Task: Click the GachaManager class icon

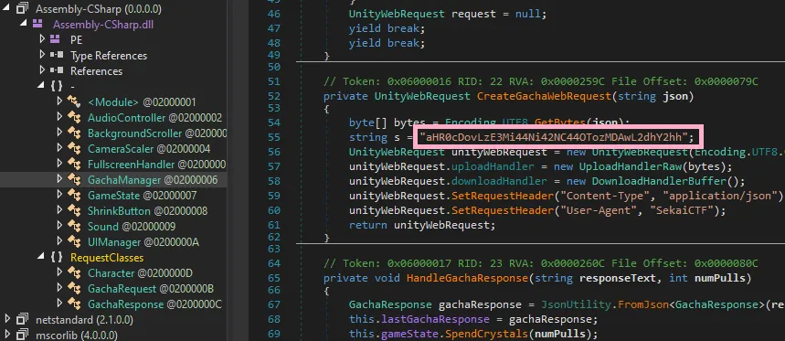Action: [x=75, y=179]
